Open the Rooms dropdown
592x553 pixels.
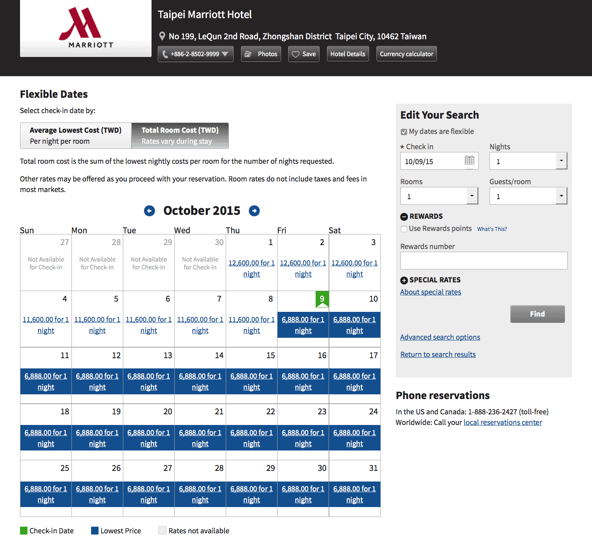coord(439,196)
